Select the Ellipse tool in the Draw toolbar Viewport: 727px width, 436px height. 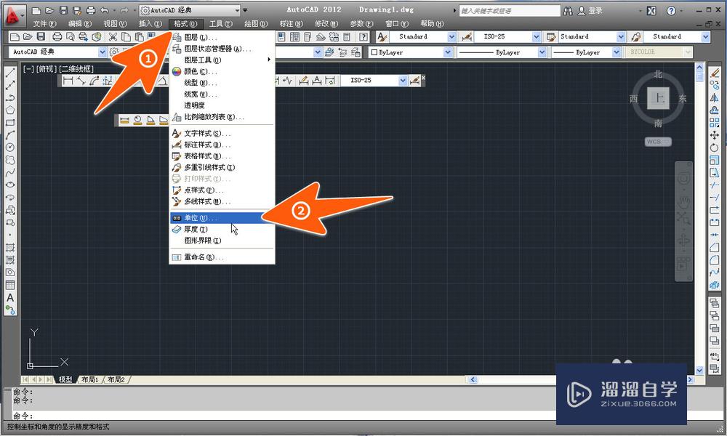tap(10, 185)
